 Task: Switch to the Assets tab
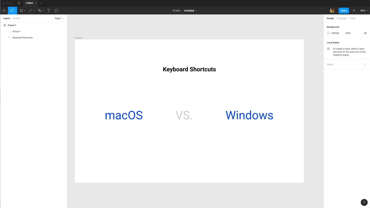pos(16,18)
